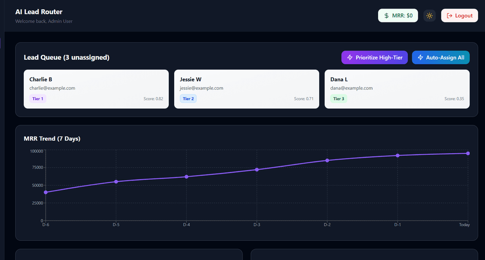485x260 pixels.
Task: Select the D-2 data point on chart
Action: click(x=327, y=160)
